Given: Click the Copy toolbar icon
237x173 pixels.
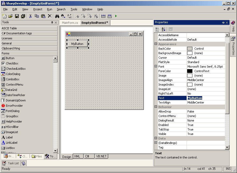Looking at the screenshot, I should point(37,16).
